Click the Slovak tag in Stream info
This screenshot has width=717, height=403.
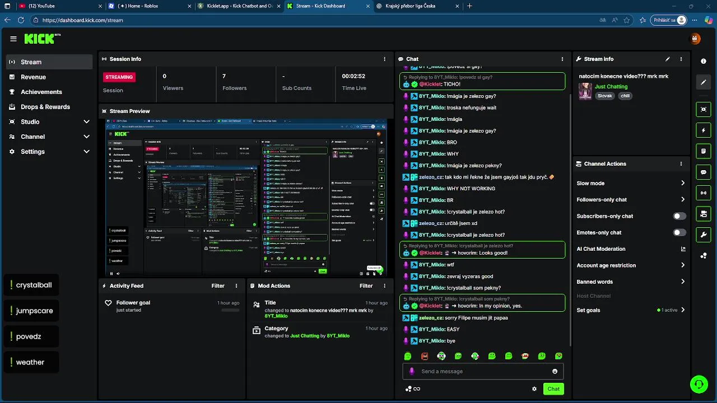click(605, 96)
